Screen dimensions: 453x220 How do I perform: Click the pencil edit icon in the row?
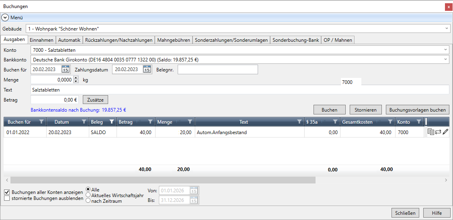tap(445, 132)
